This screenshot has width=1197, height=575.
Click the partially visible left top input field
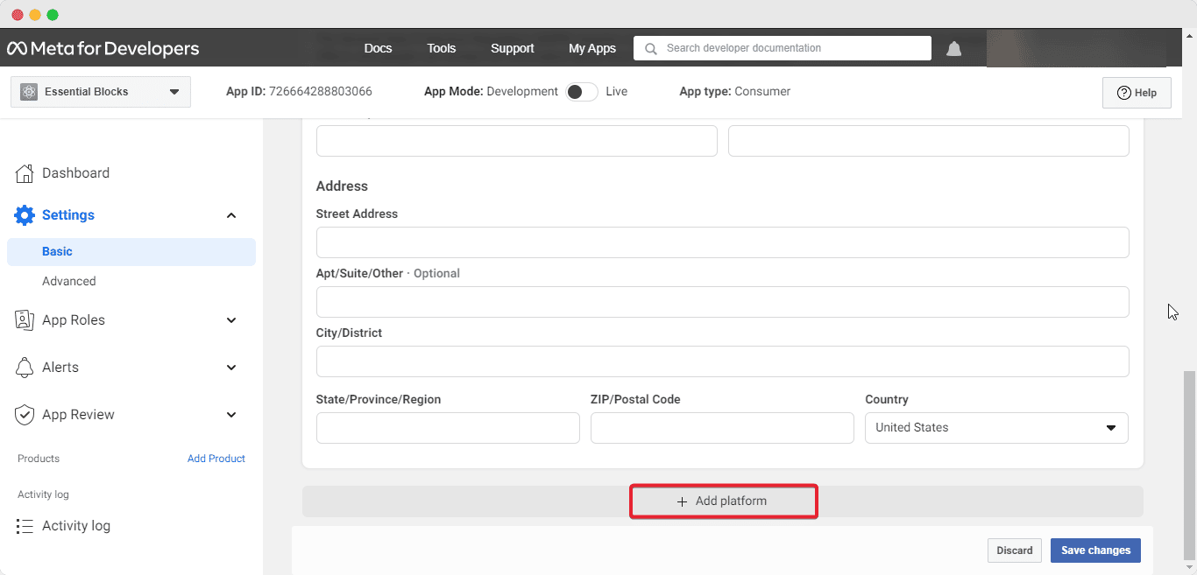pyautogui.click(x=516, y=141)
